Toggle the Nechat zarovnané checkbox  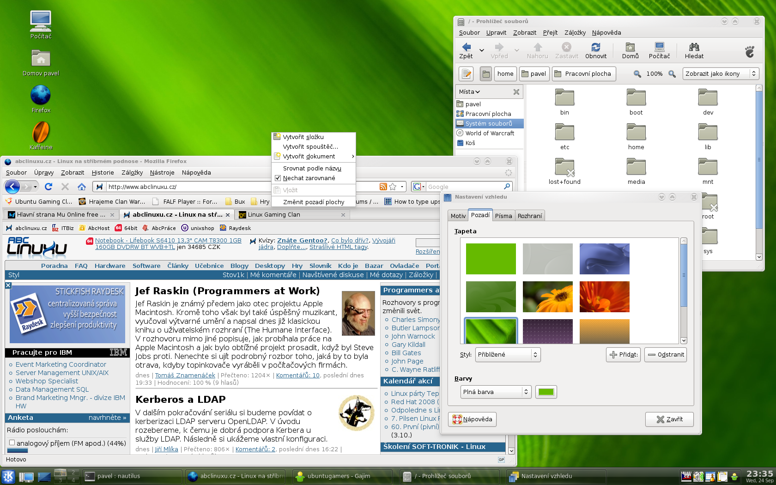[278, 178]
